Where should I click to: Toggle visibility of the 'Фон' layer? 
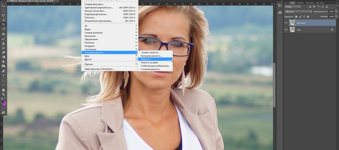(x=286, y=30)
